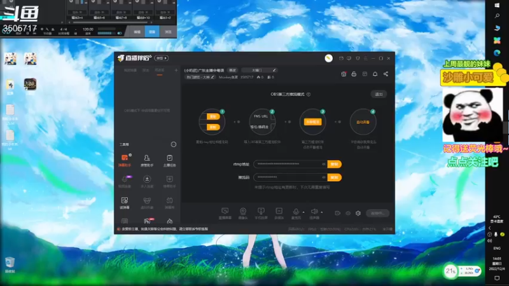This screenshot has width=509, height=286.
Task: Reveal the rtmp地址 with its eye icon
Action: [323, 164]
